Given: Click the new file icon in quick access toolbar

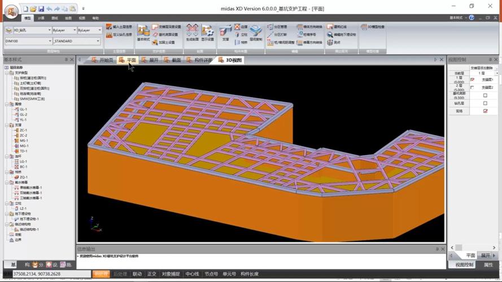Looking at the screenshot, I should (25, 9).
